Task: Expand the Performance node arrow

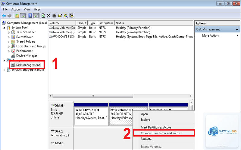Action: click(9, 51)
